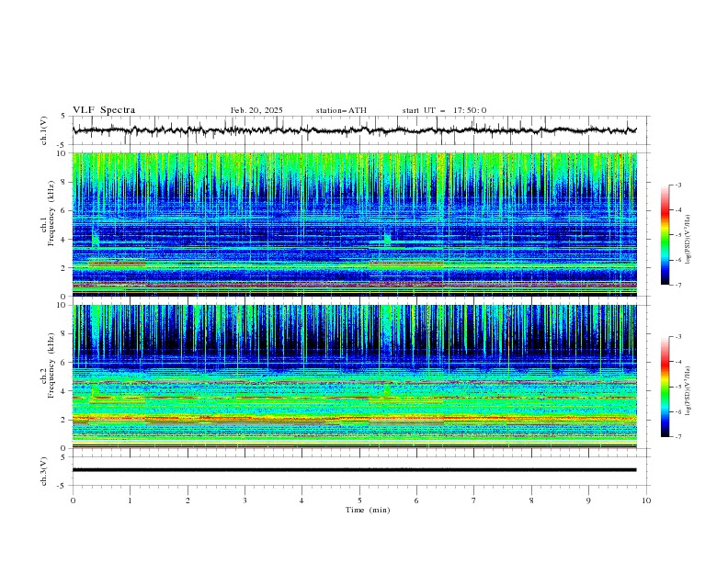
Task: Click the ch.2 color bar "log(PSD)(V²/Hz)" label
Action: point(688,390)
